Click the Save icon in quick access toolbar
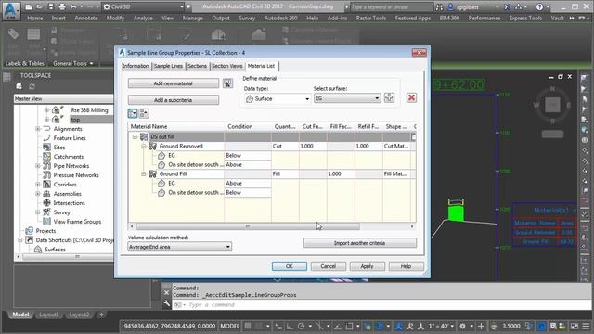This screenshot has width=594, height=334. click(x=51, y=6)
